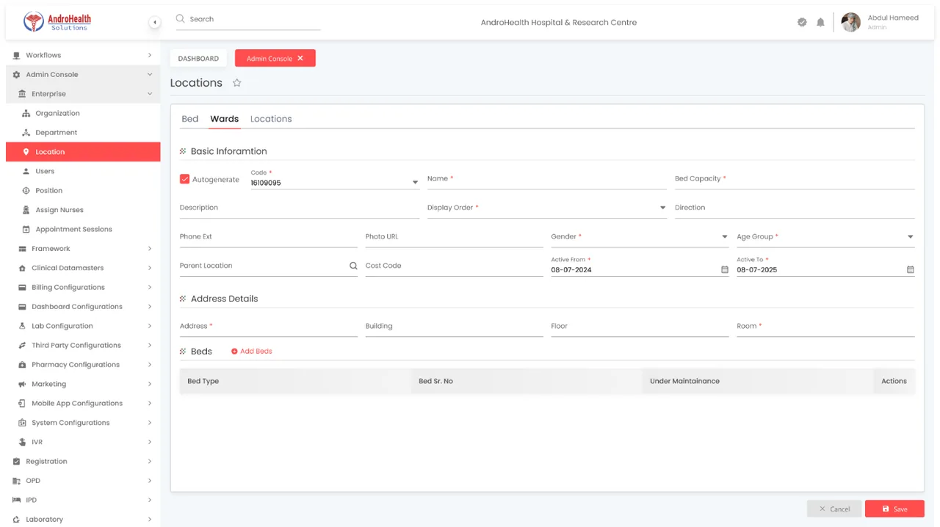Collapse the Admin Console section chevron
The image size is (940, 527).
[149, 75]
